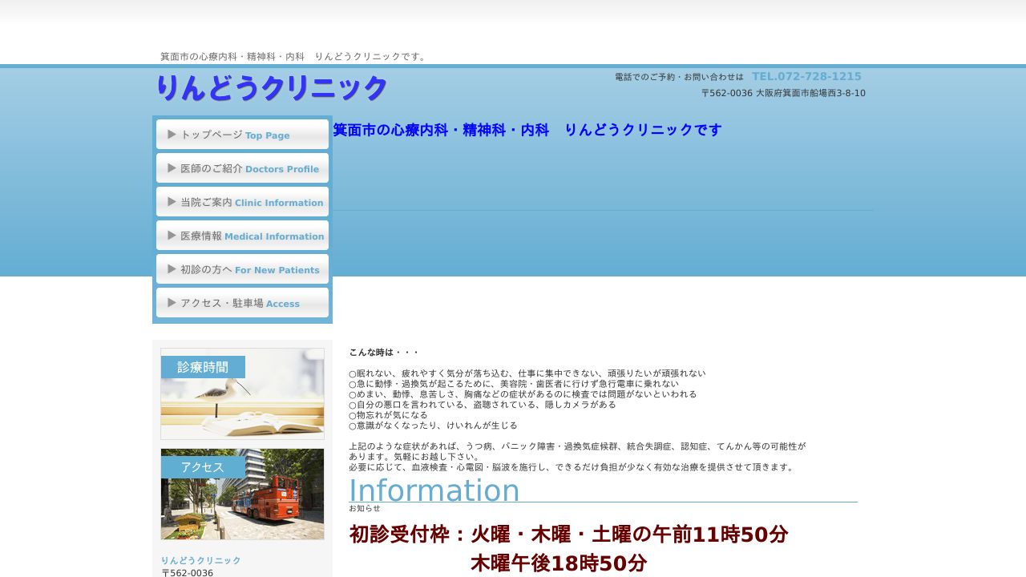Click the ▶ arrow icon beside 初診の方へ For New Patients

tap(171, 268)
